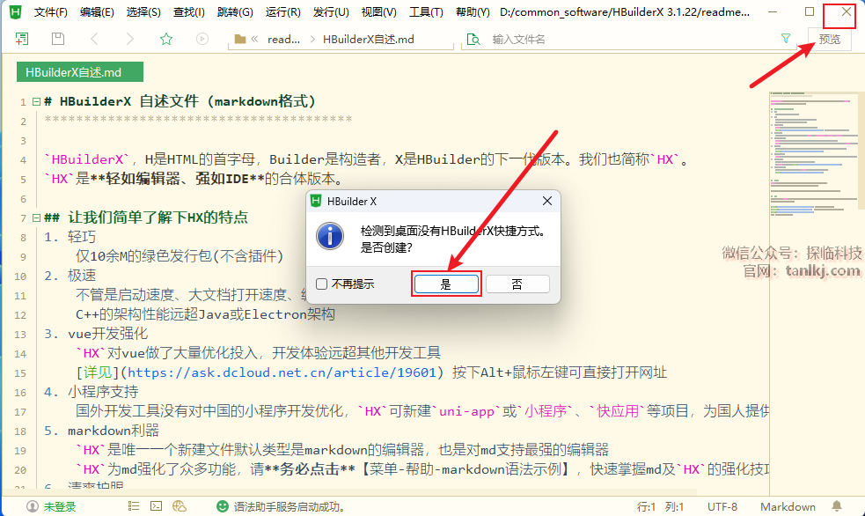
Task: Click the 语法助手服务启动成功 status message
Action: coord(290,506)
